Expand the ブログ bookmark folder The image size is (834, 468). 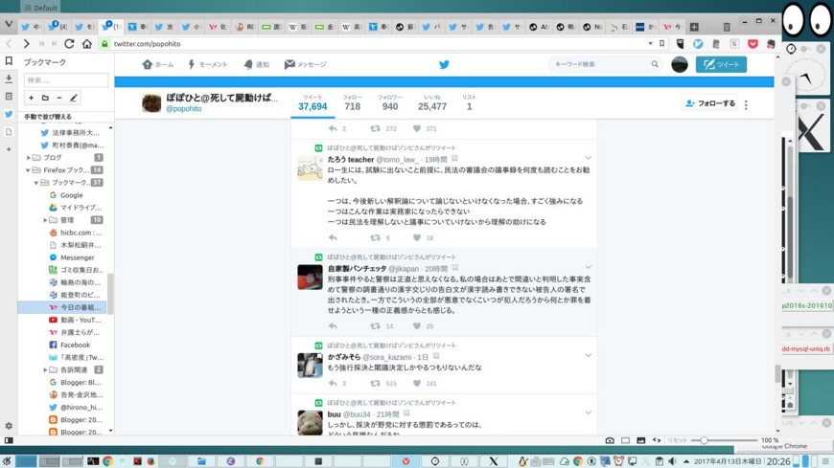28,157
